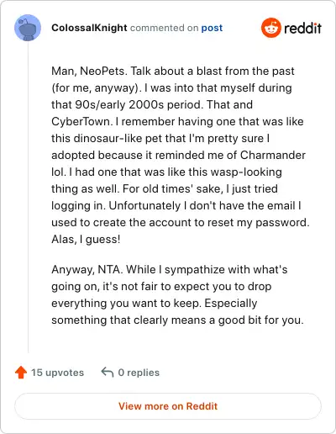
Task: Select the "15 upvotes" count label
Action: tap(57, 373)
